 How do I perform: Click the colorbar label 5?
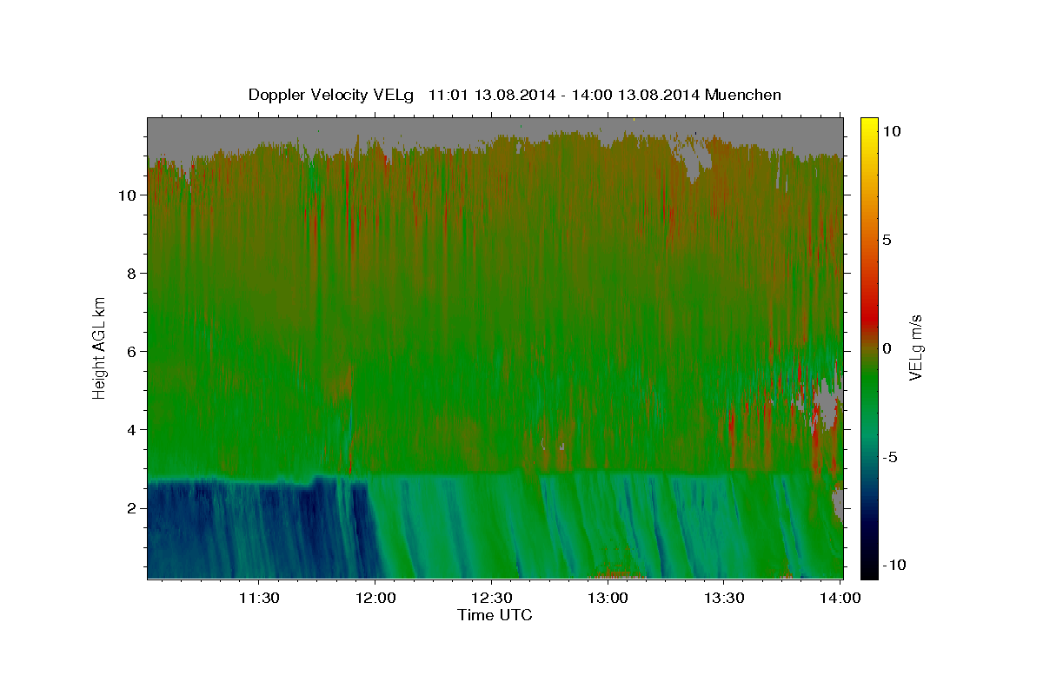coord(887,240)
